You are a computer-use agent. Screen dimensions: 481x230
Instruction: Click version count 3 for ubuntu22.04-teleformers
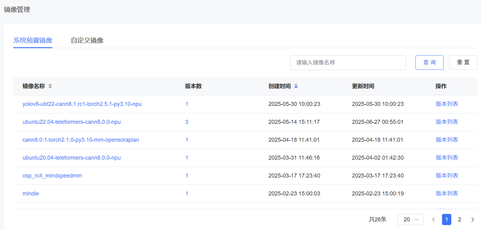point(187,122)
